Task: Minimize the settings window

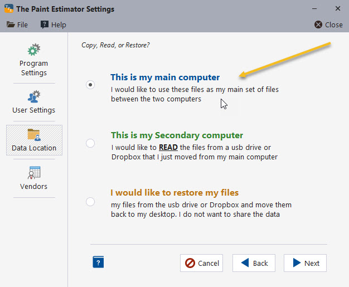Action: [314, 9]
